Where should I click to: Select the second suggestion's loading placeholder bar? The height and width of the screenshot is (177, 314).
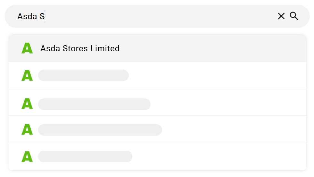83,75
